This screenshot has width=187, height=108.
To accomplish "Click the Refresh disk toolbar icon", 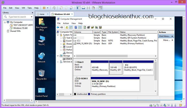I will click(x=85, y=28).
